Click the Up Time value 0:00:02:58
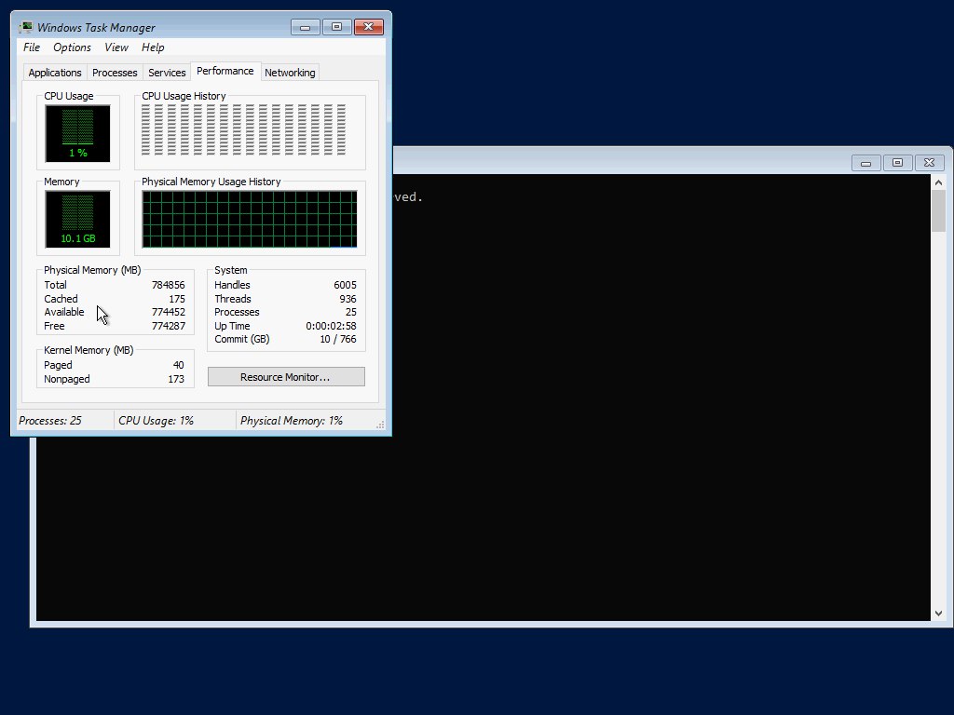 (x=331, y=326)
